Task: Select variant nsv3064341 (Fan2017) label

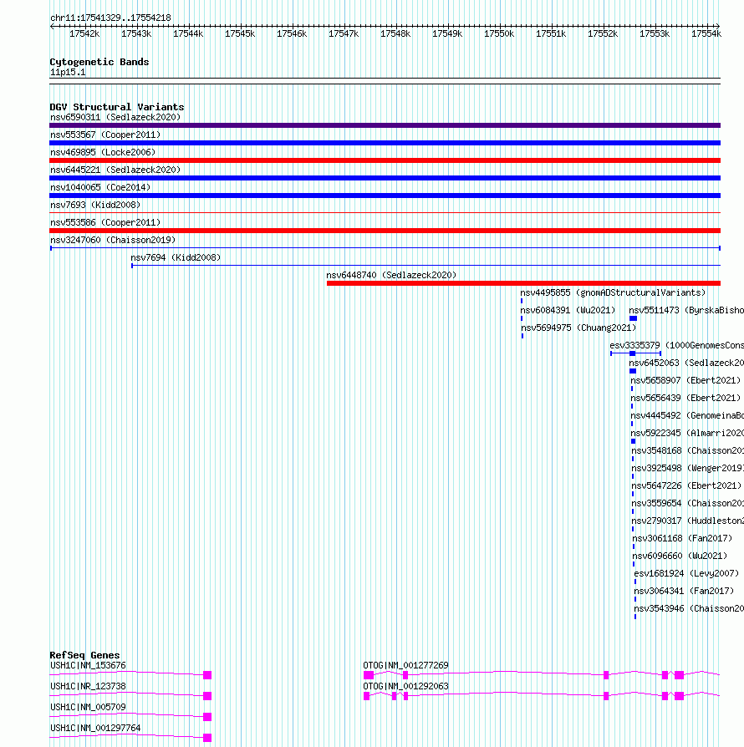Action: tap(684, 592)
